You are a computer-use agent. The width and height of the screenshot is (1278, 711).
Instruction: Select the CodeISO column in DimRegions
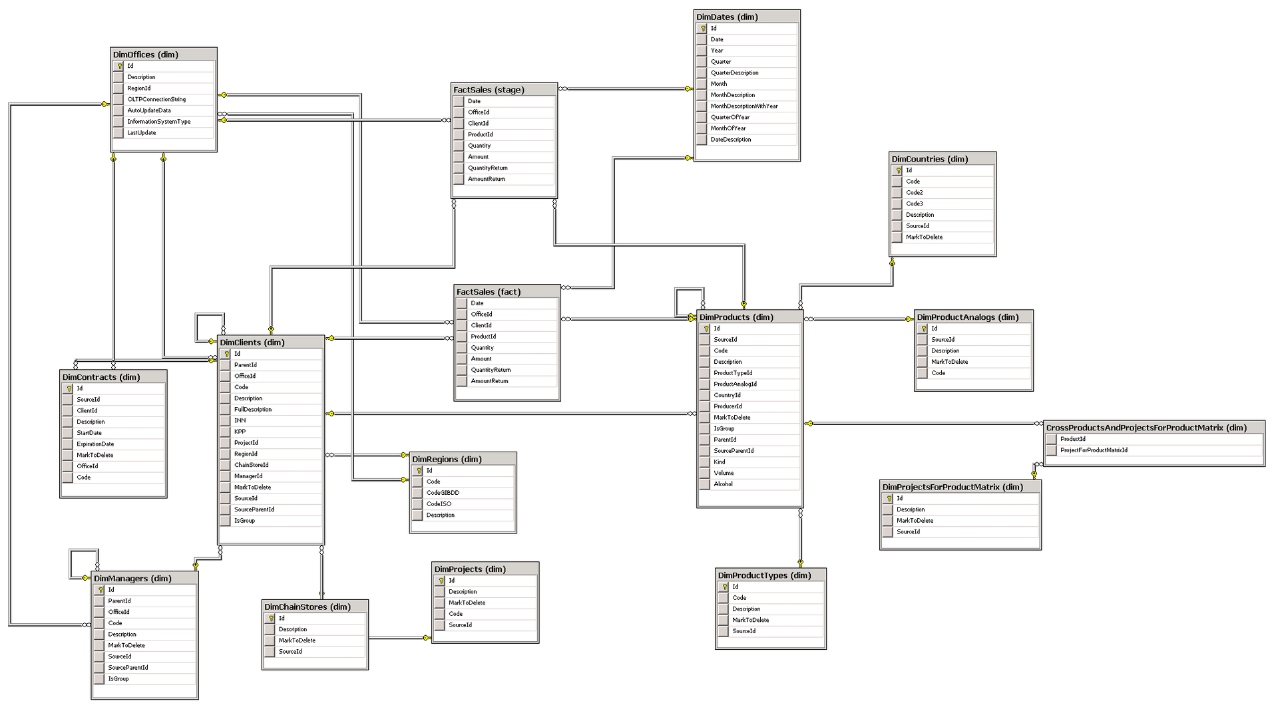click(x=463, y=504)
